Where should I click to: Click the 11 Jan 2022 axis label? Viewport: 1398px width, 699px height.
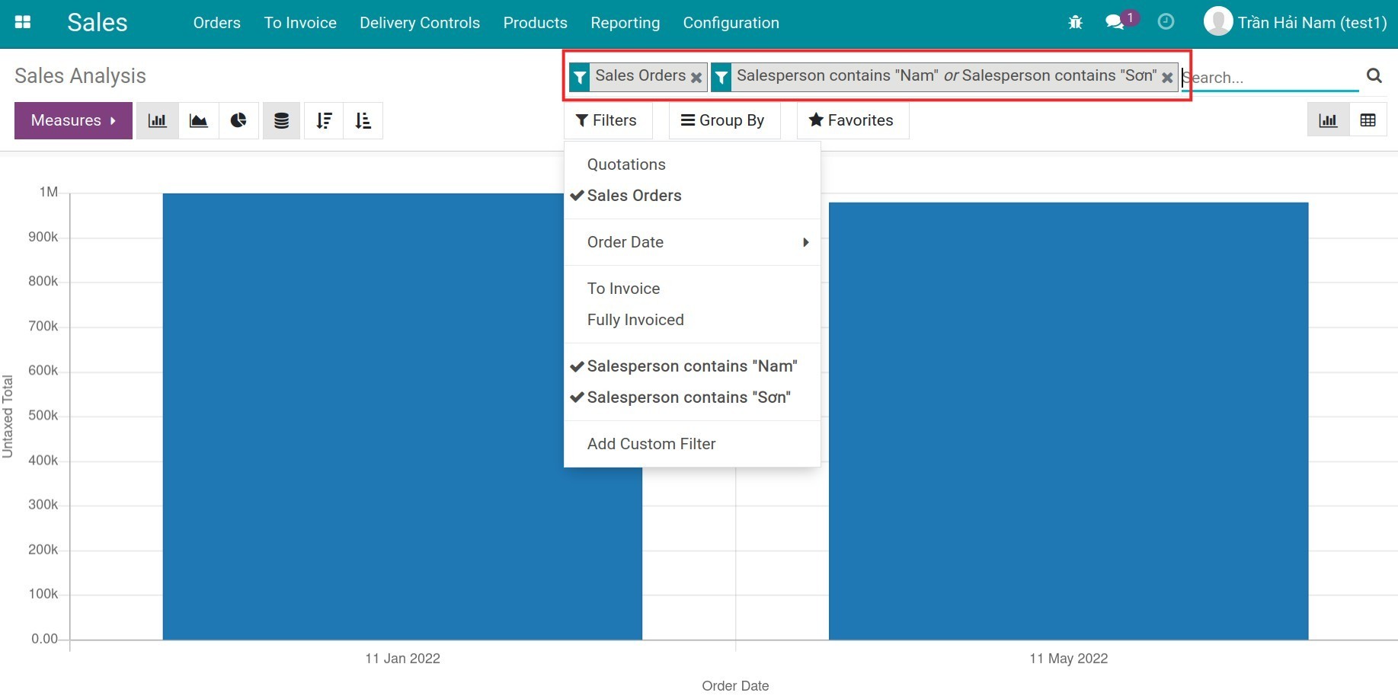click(x=402, y=659)
